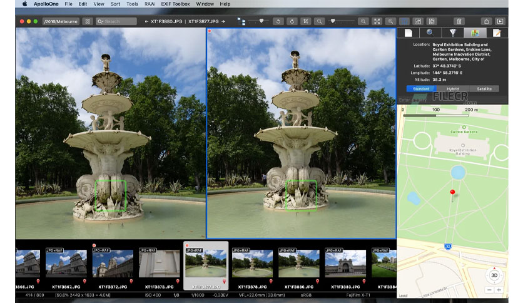Open the filter funnel inspector tab

453,33
